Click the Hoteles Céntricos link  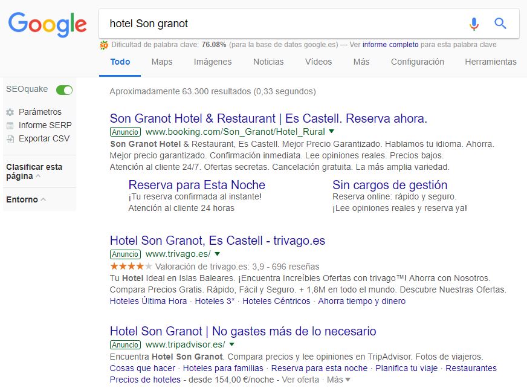click(276, 301)
